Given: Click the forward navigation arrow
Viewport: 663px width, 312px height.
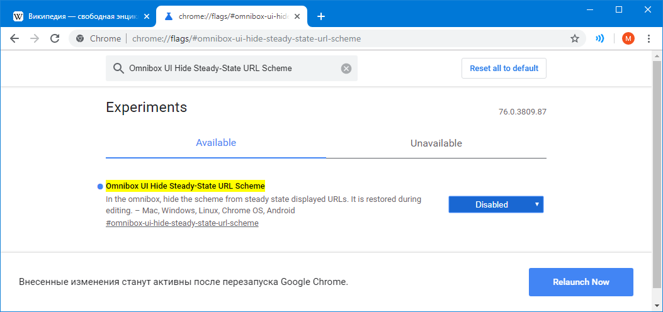Looking at the screenshot, I should tap(35, 39).
